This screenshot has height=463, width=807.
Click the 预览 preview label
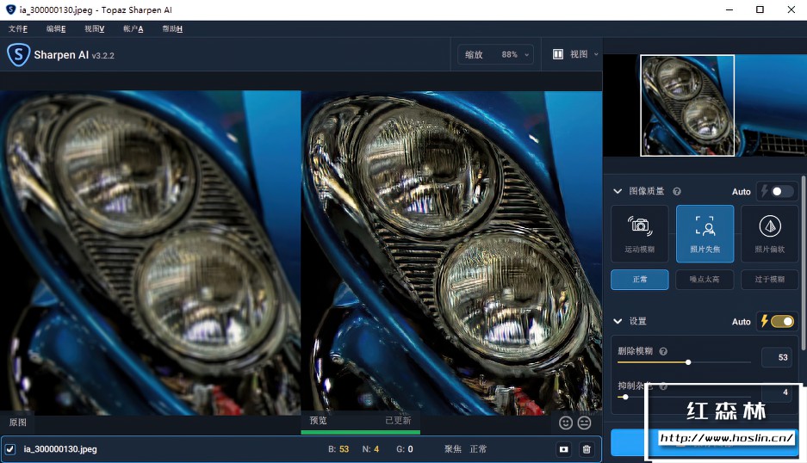[319, 421]
